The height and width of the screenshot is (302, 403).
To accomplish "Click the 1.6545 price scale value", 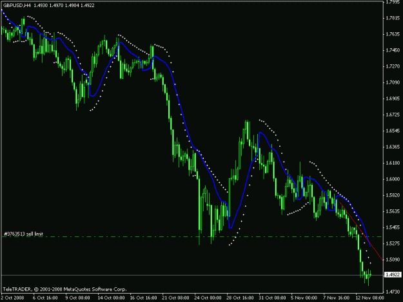I will point(393,131).
